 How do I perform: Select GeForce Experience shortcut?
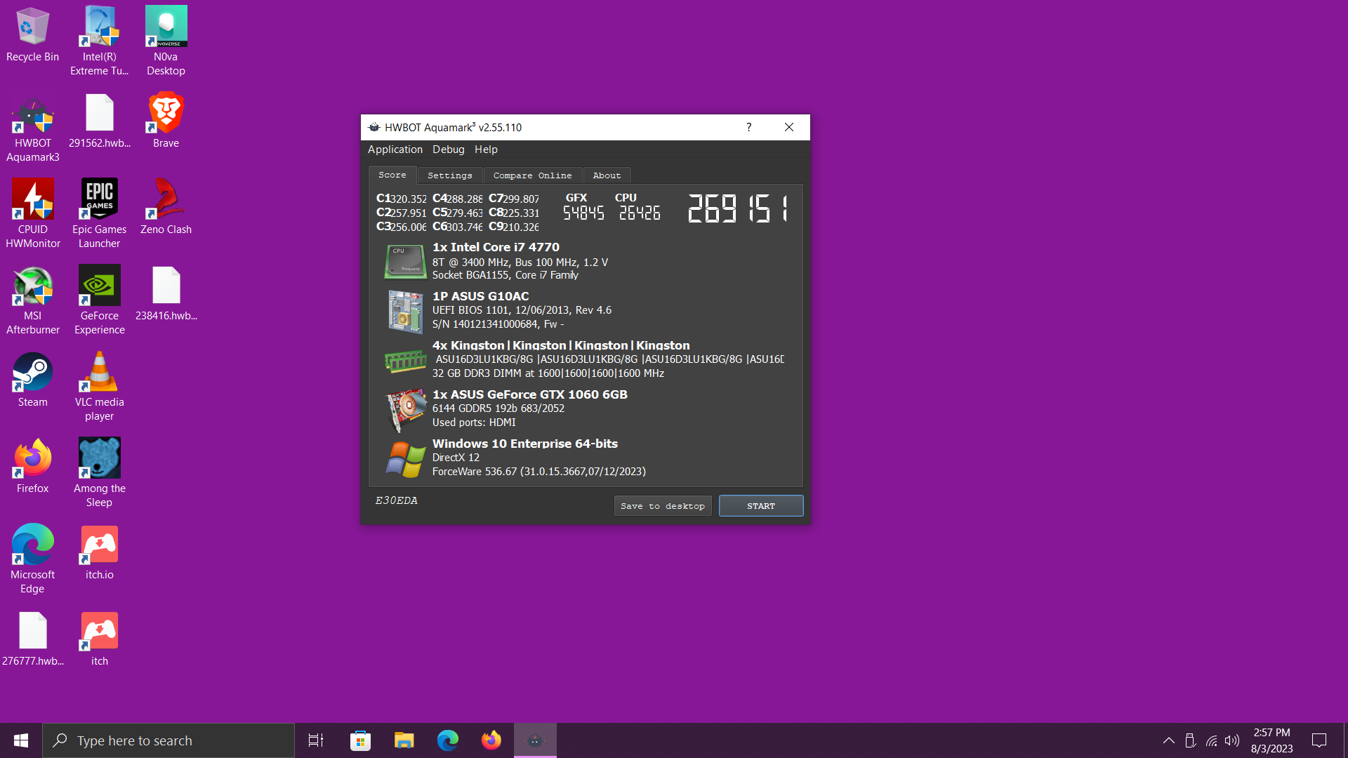[99, 300]
